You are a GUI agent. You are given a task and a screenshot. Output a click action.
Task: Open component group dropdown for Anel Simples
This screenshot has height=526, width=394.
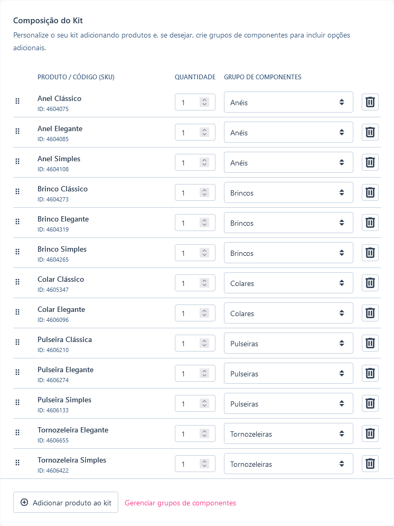pyautogui.click(x=288, y=162)
